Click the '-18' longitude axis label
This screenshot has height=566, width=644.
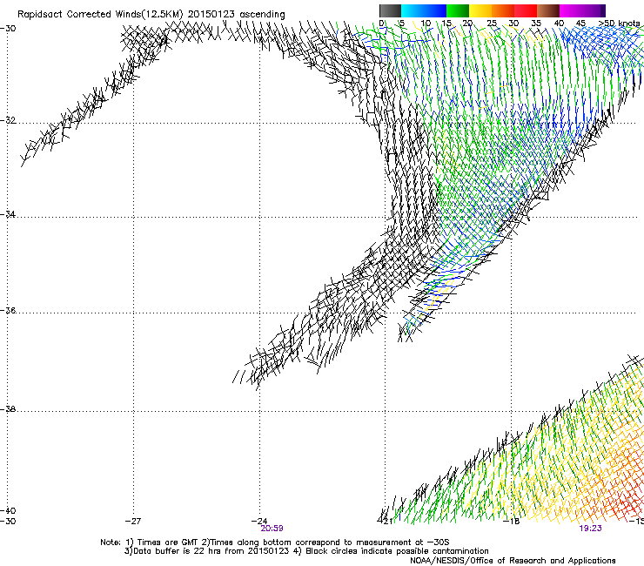click(x=512, y=522)
